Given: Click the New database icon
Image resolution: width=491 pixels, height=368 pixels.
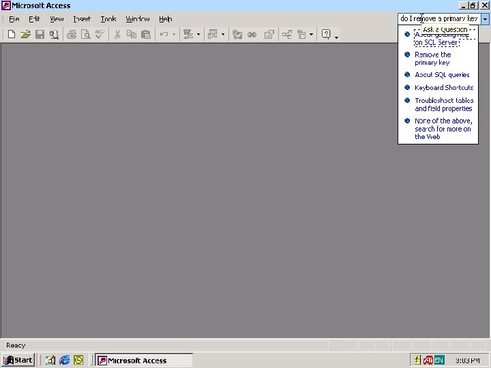Looking at the screenshot, I should click(x=12, y=34).
